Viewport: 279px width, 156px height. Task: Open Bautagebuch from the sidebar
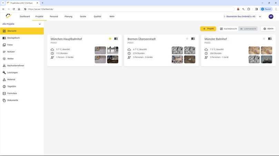coord(13,38)
